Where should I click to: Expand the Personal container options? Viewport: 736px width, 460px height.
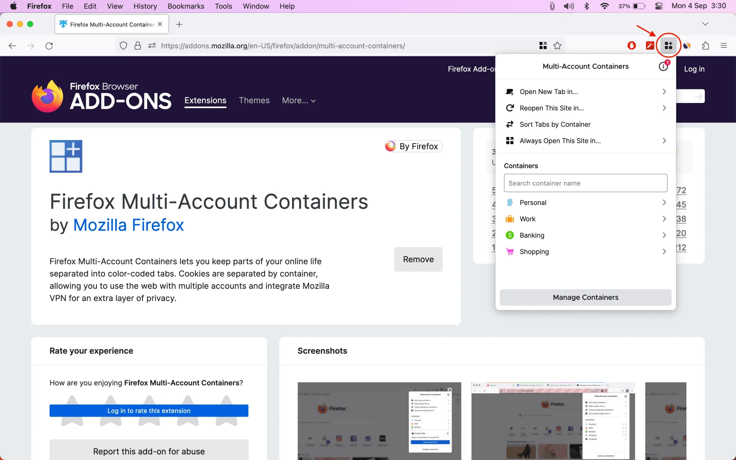pos(664,202)
